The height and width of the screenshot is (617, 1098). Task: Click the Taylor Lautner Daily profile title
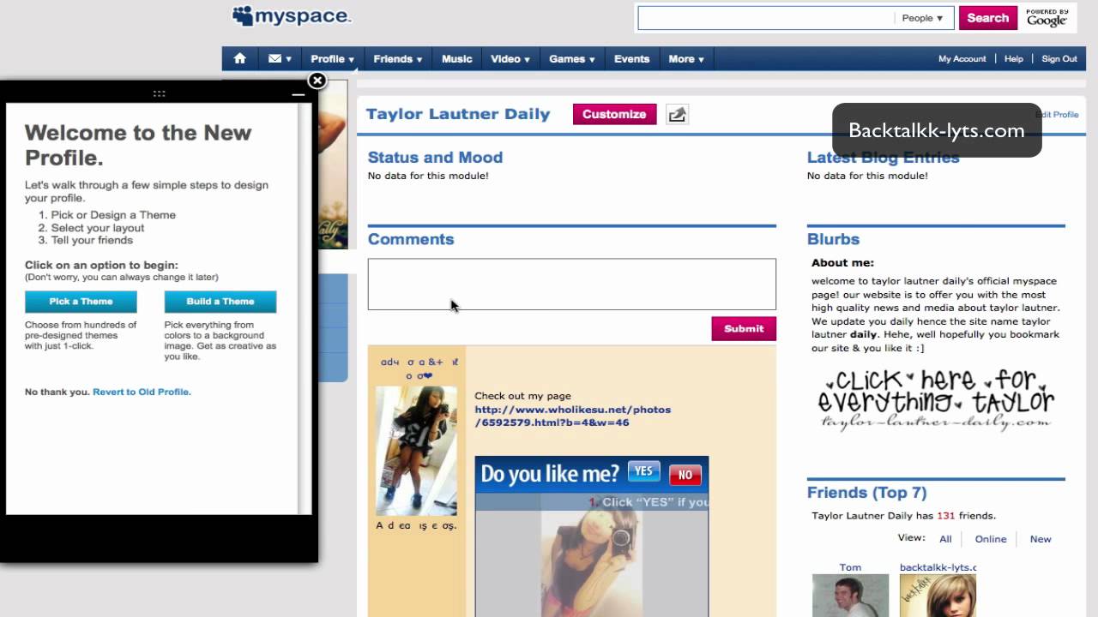coord(458,114)
